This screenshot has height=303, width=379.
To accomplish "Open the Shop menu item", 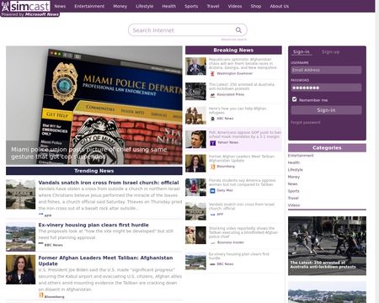I will 256,6.
